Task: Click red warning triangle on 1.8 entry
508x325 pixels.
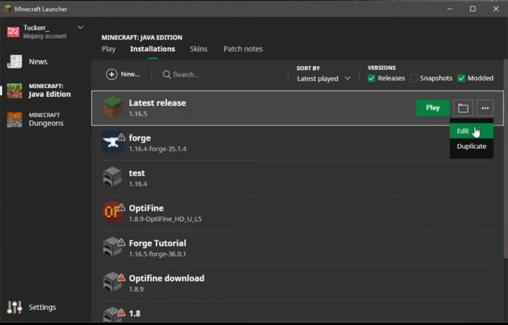Action: point(121,312)
